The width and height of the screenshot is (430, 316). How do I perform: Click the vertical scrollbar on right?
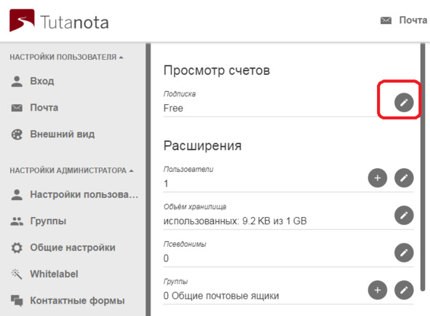click(x=423, y=167)
